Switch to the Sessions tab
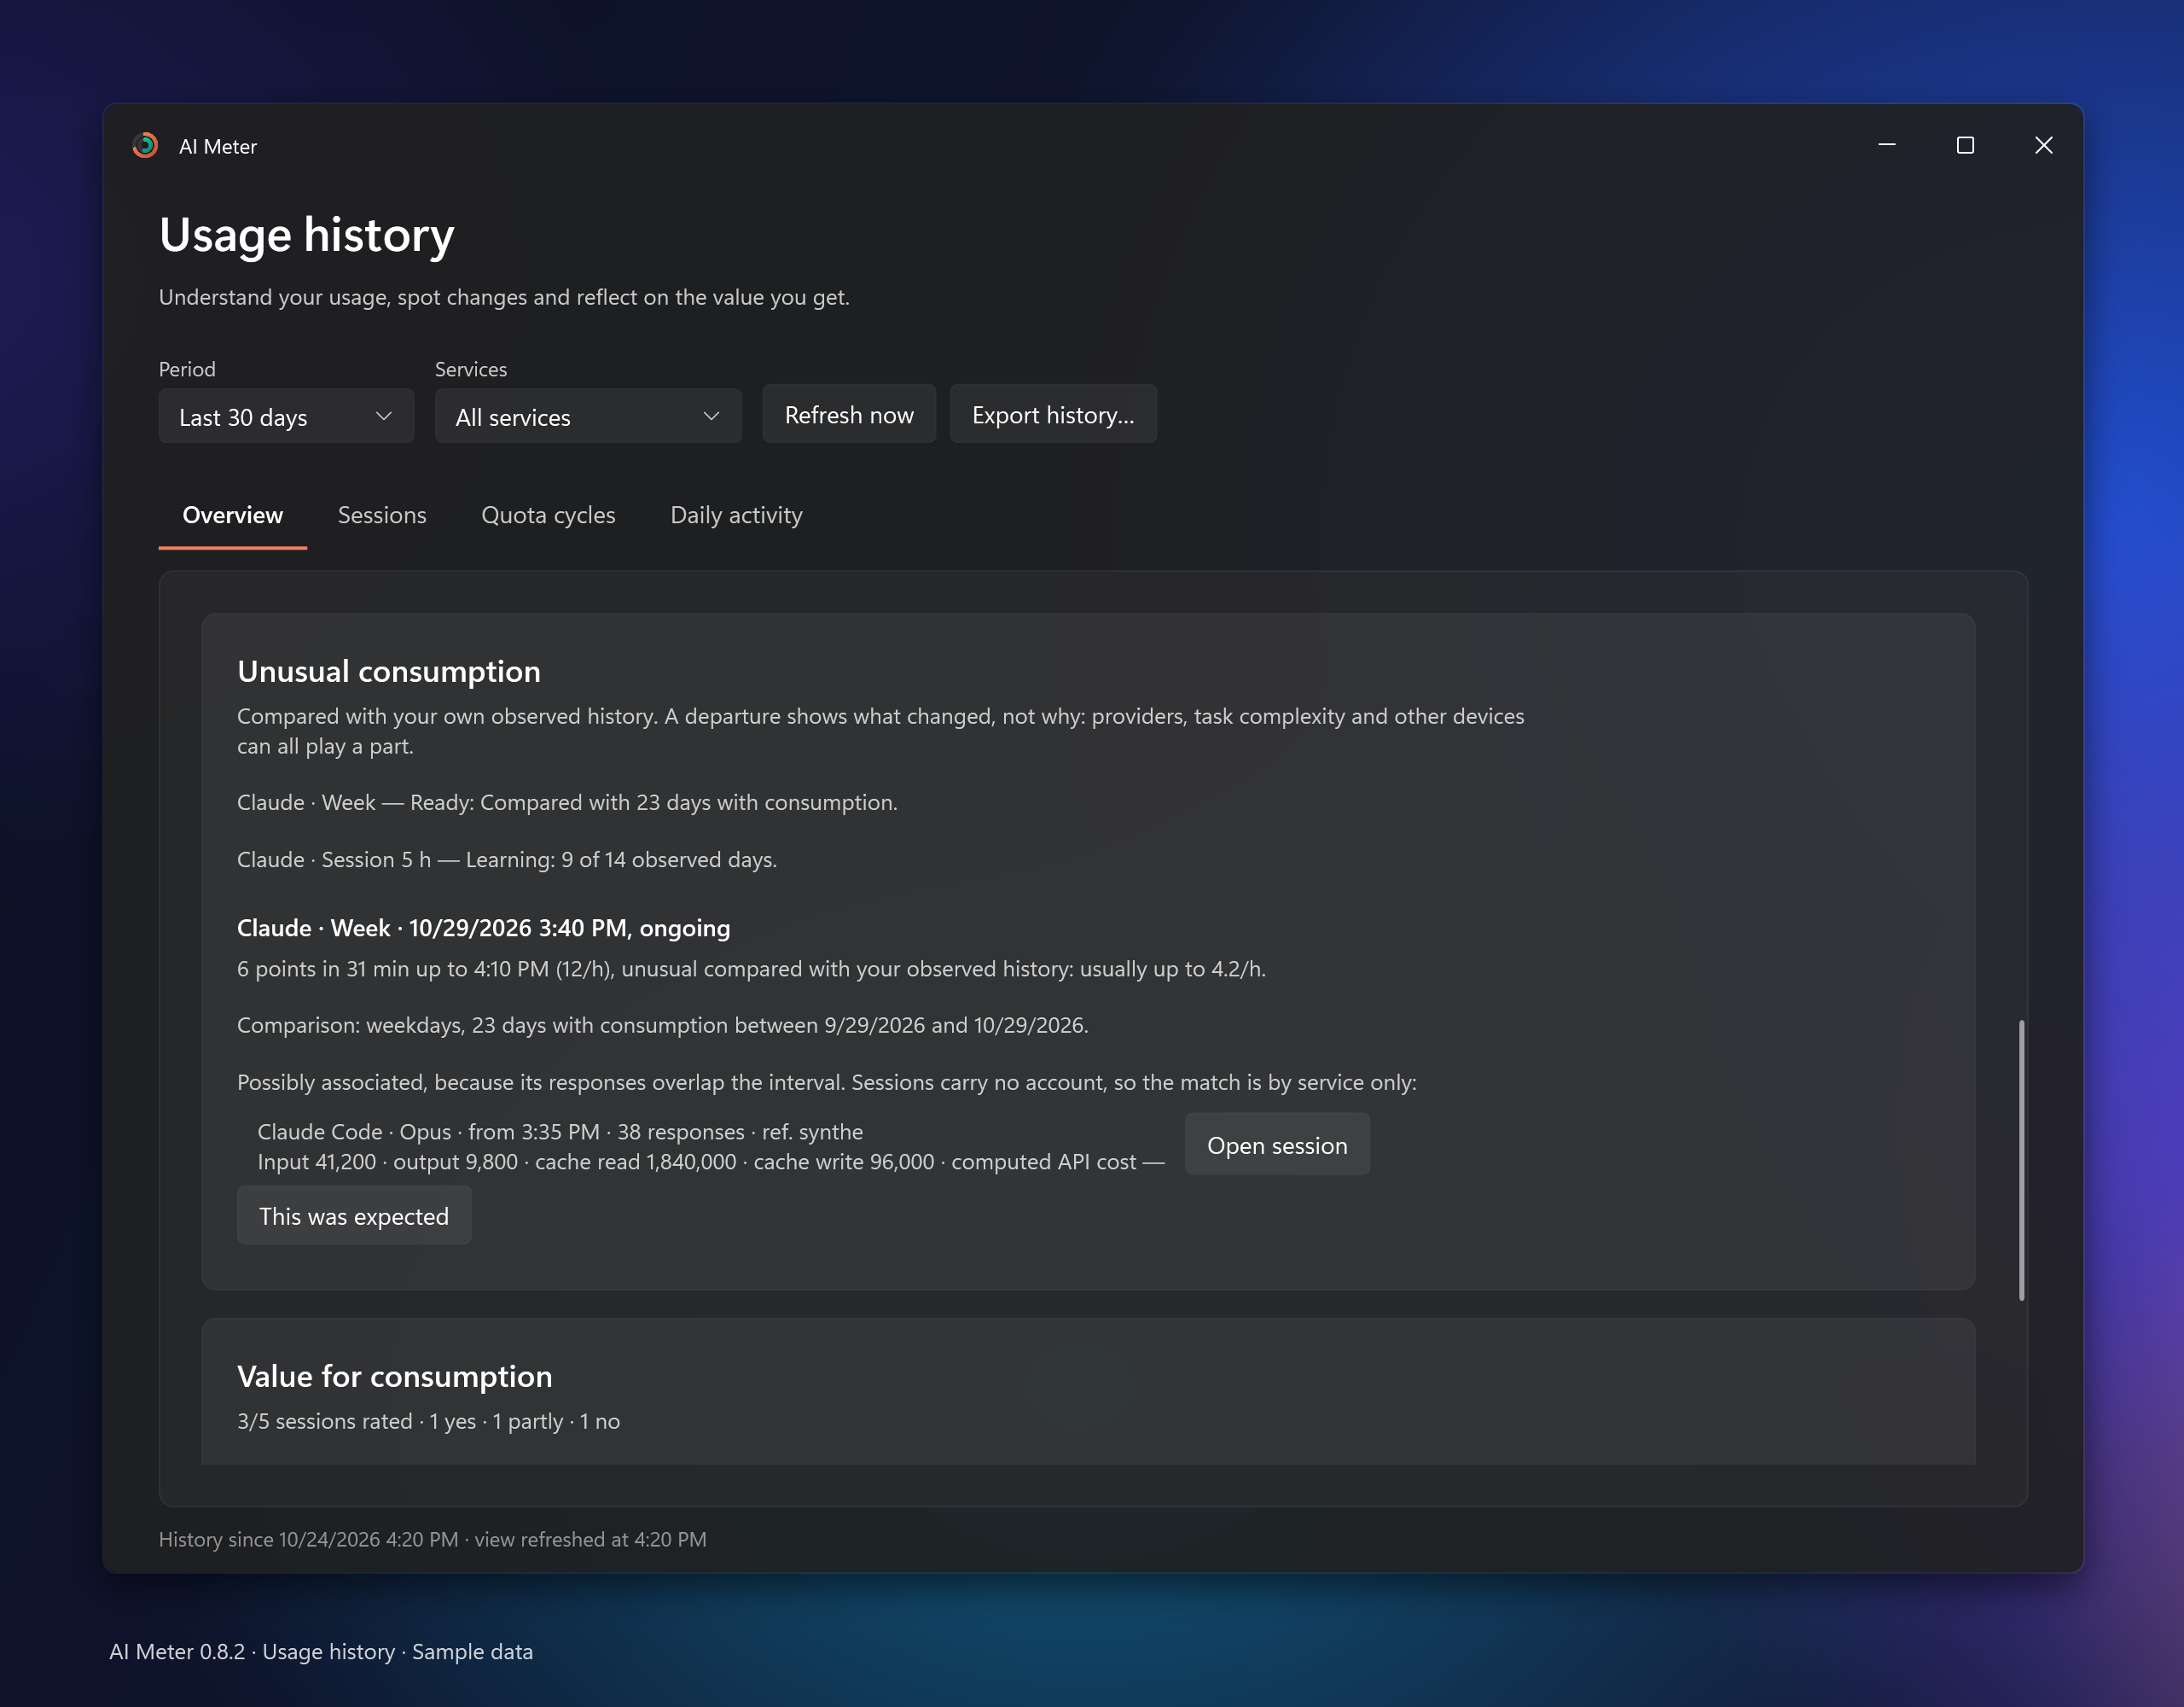Image resolution: width=2184 pixels, height=1707 pixels. [382, 516]
